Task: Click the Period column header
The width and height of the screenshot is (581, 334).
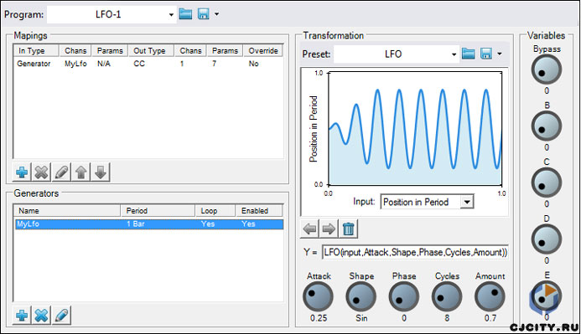Action: 158,211
